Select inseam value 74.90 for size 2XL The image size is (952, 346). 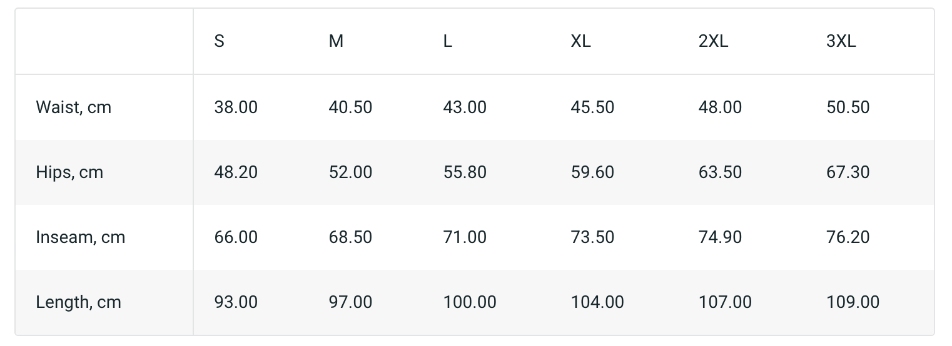720,237
